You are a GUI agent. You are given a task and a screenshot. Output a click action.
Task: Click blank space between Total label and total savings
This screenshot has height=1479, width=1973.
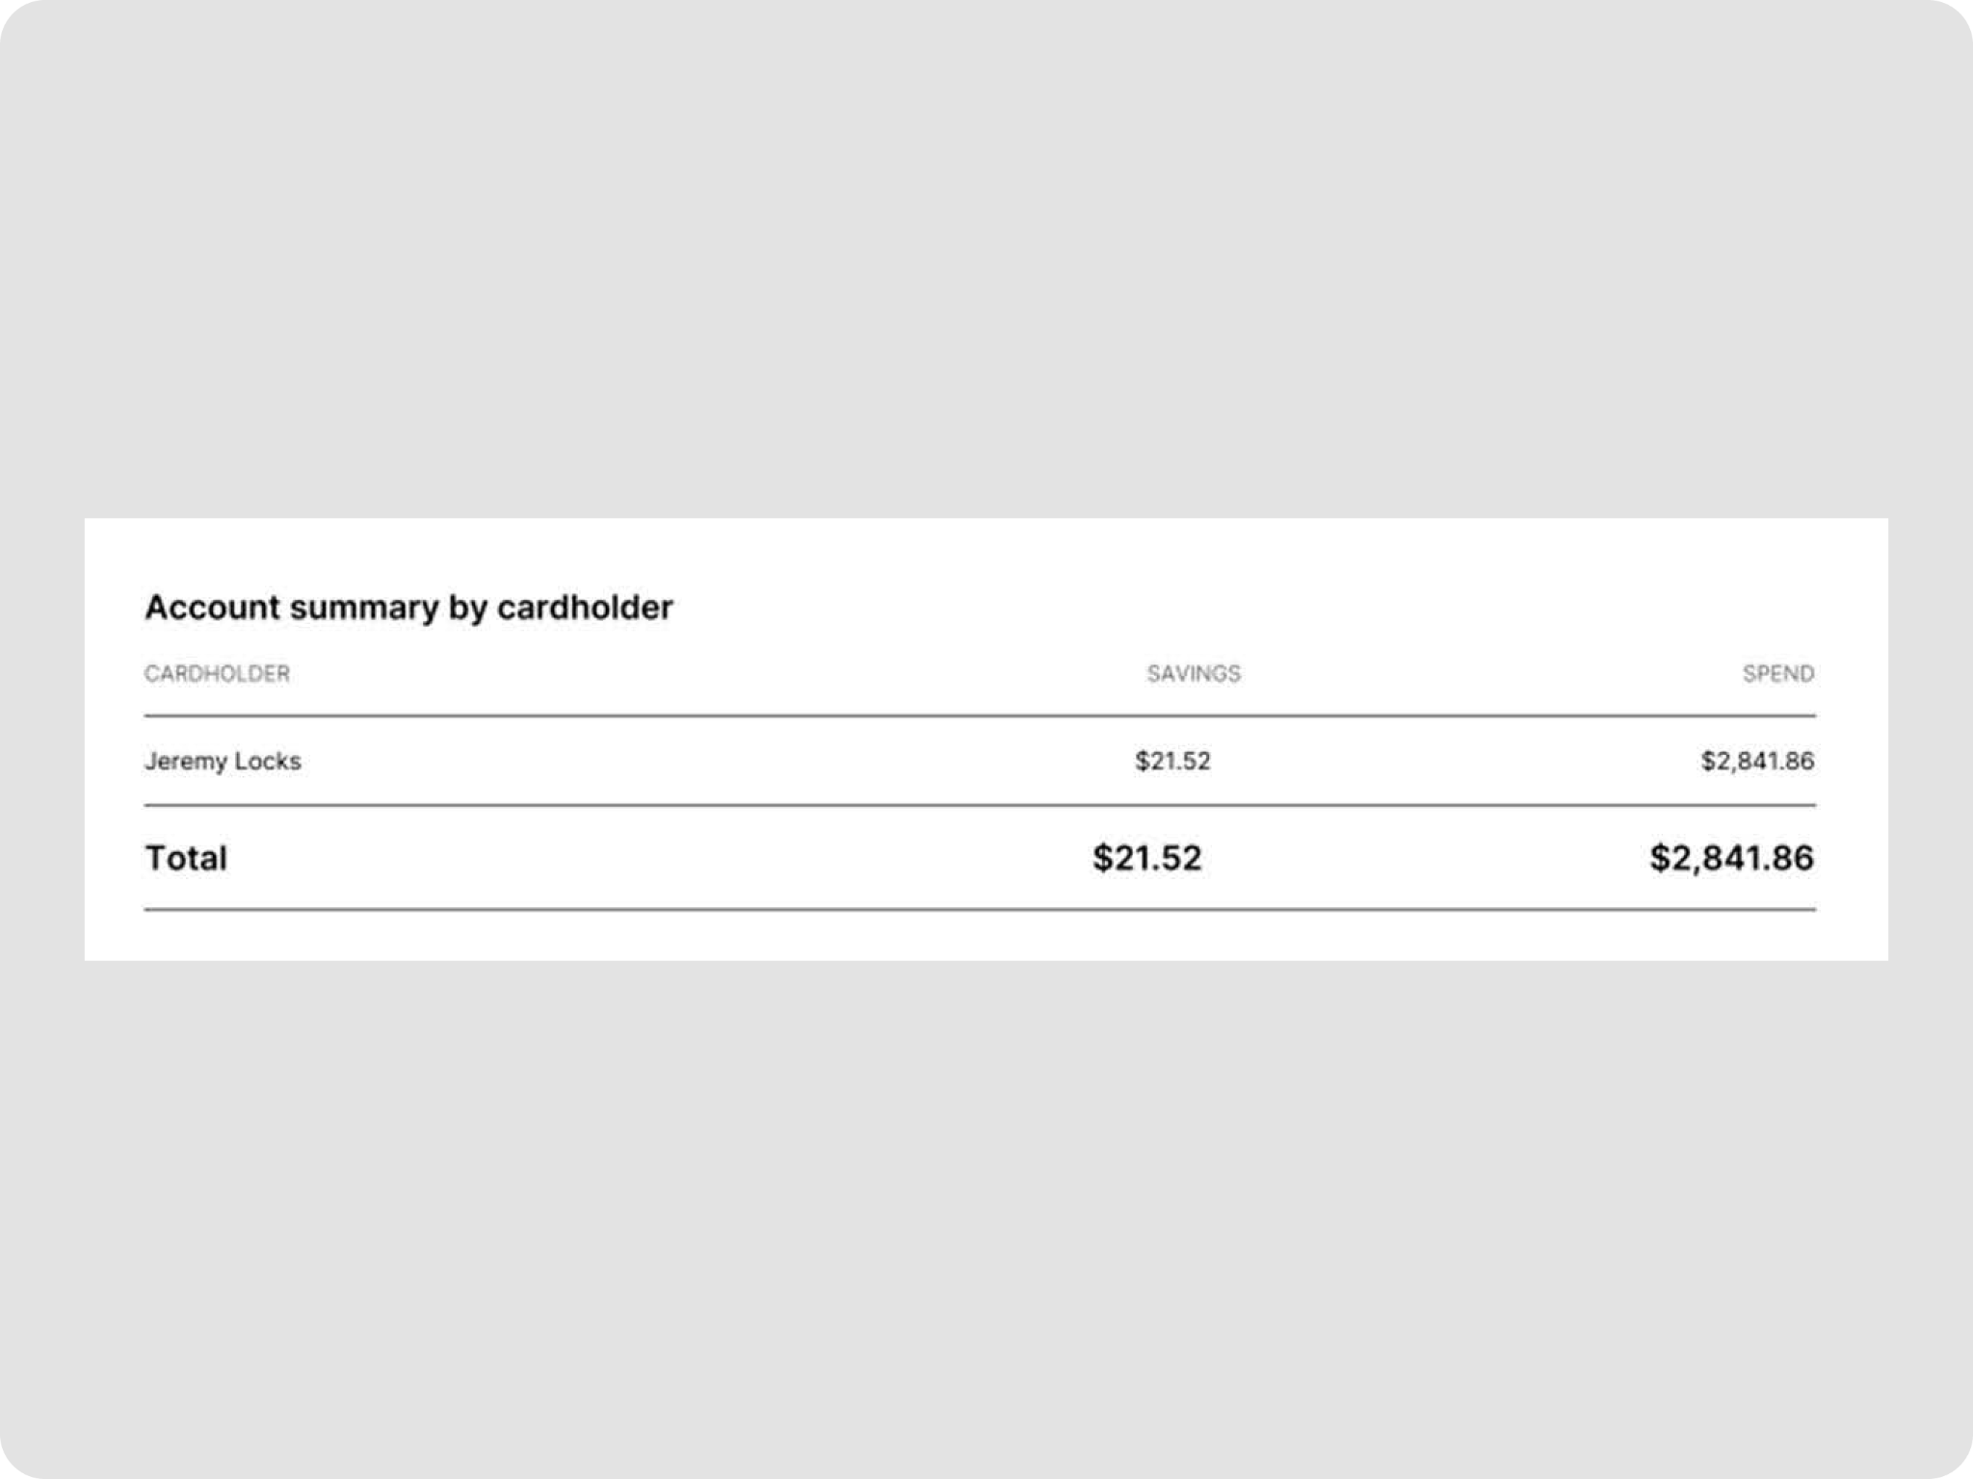coord(655,858)
